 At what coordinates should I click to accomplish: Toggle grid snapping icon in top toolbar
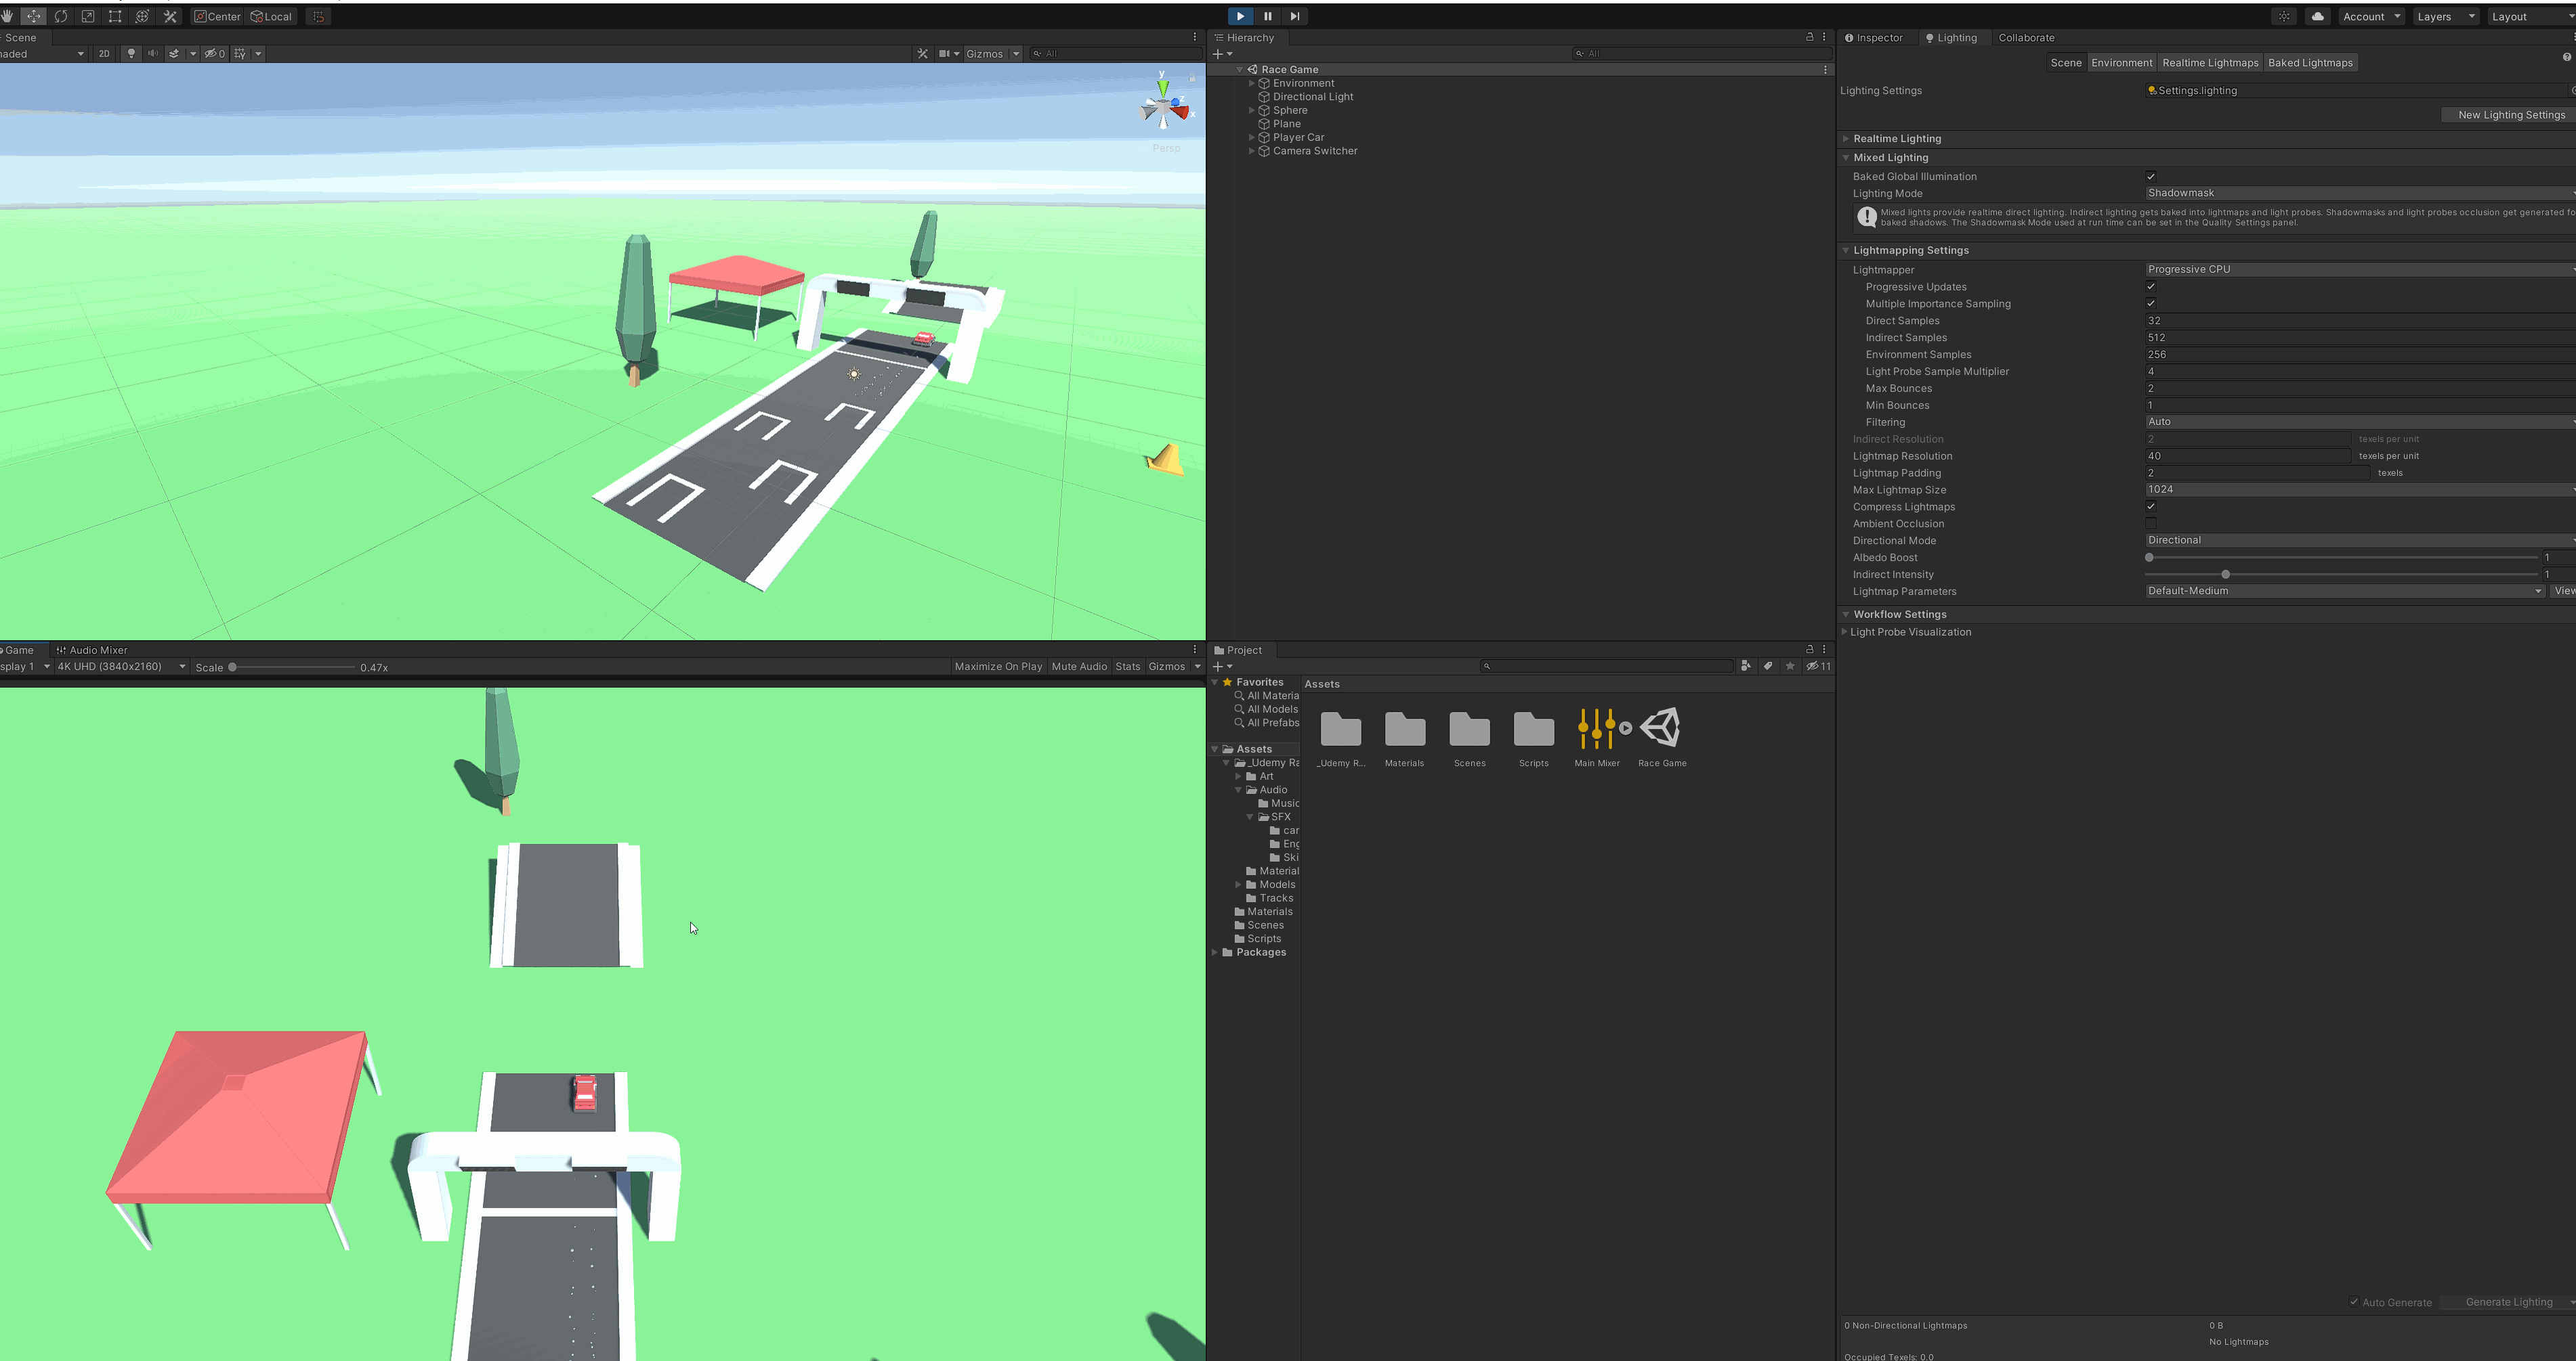(x=318, y=16)
